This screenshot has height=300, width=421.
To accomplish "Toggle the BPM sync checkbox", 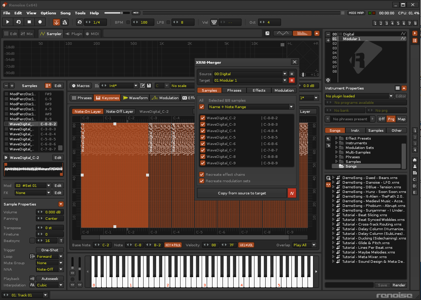I will point(128,22).
